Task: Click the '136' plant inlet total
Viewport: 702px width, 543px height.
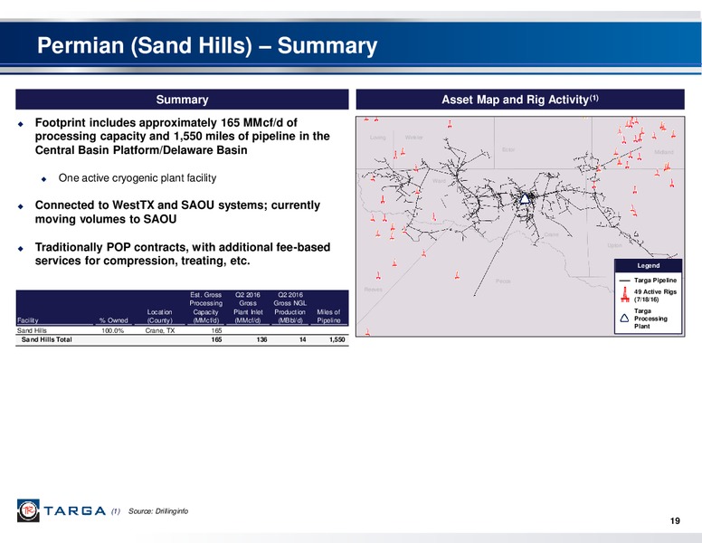Action: pyautogui.click(x=262, y=339)
